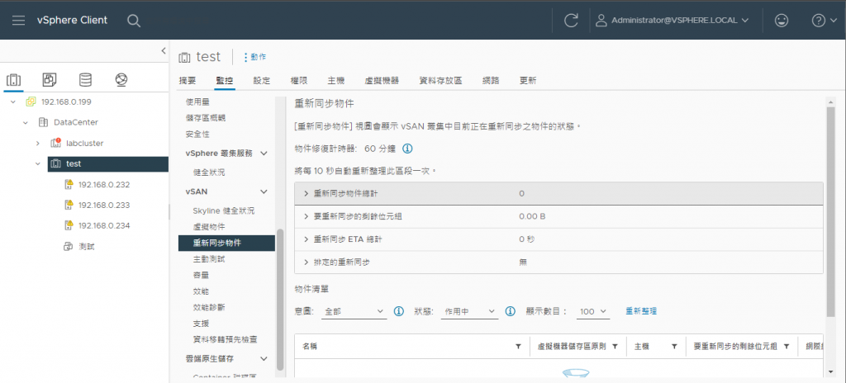Select labcluster in inventory tree
The width and height of the screenshot is (846, 383).
[x=85, y=144]
